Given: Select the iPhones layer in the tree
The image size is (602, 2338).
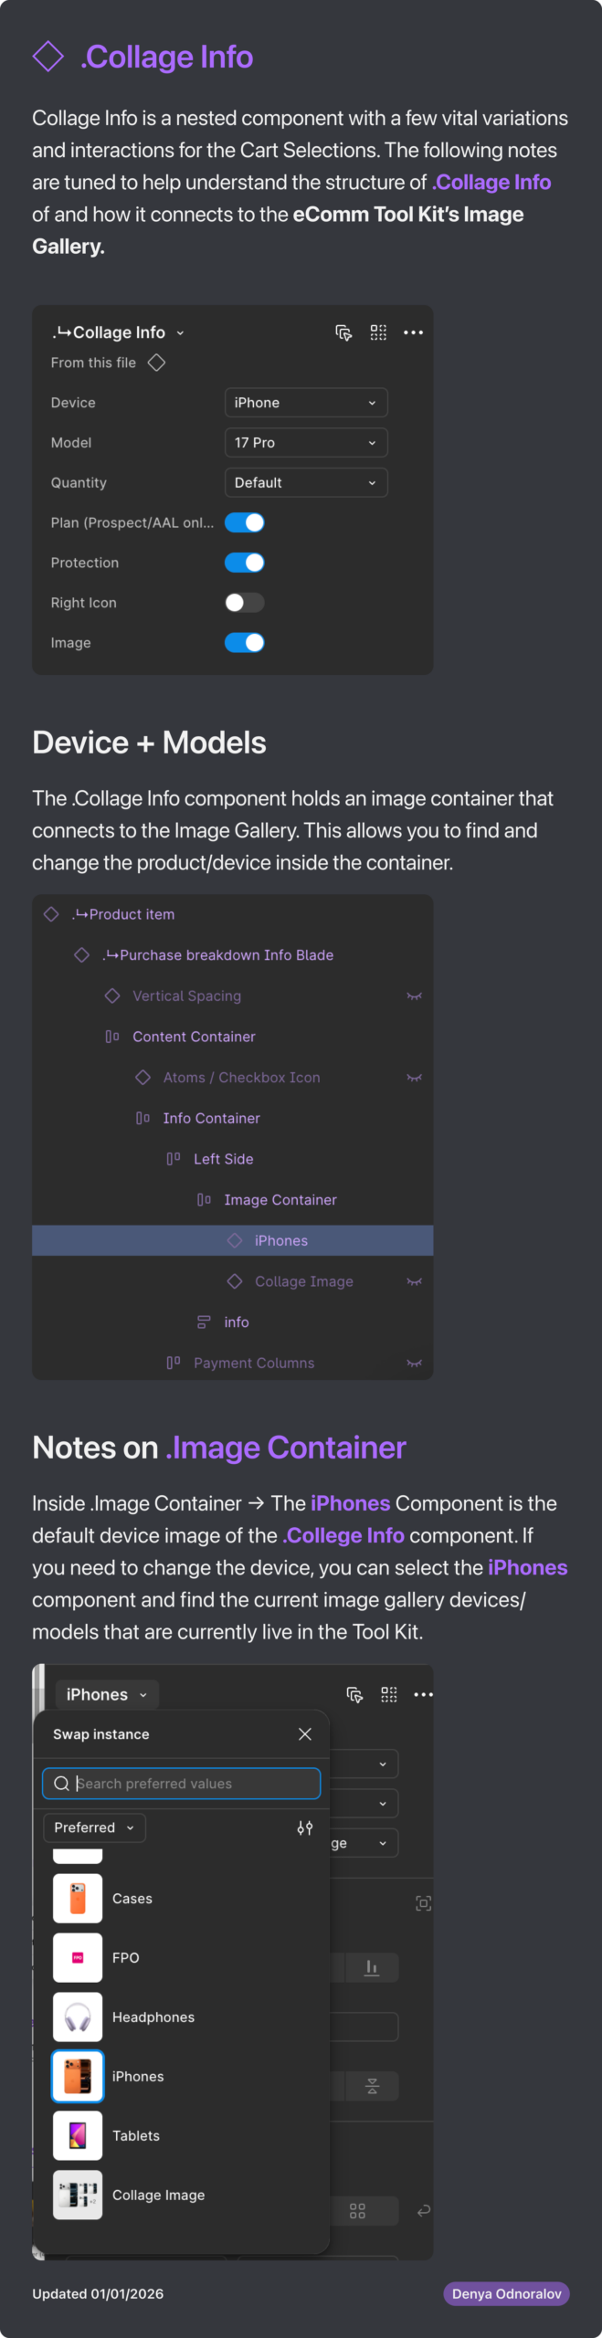Looking at the screenshot, I should 281,1240.
